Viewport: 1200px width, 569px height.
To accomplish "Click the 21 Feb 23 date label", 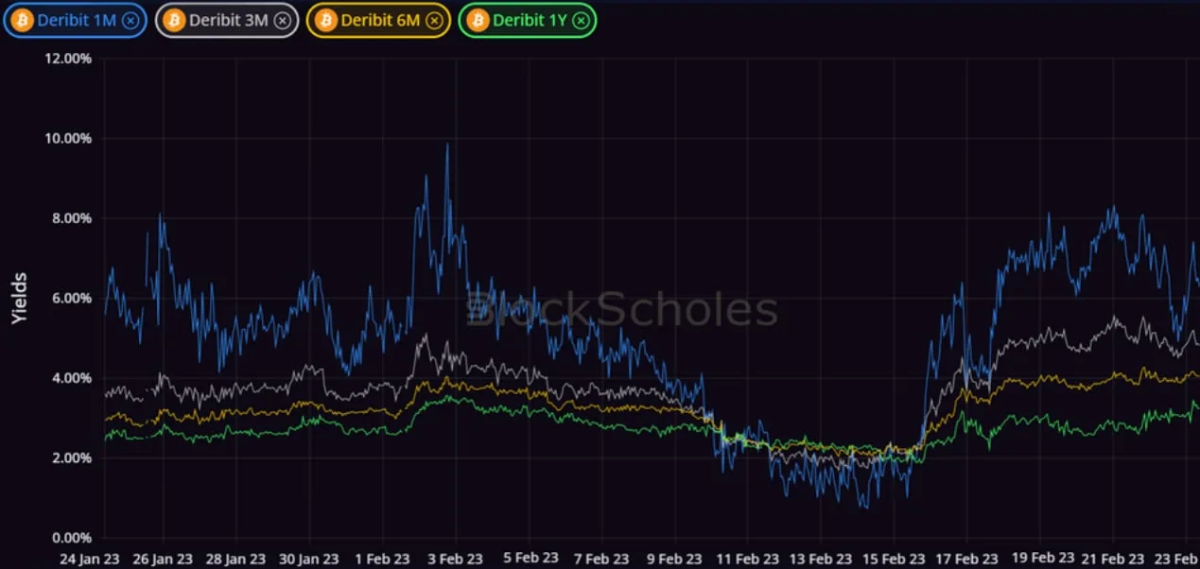I will point(1115,558).
